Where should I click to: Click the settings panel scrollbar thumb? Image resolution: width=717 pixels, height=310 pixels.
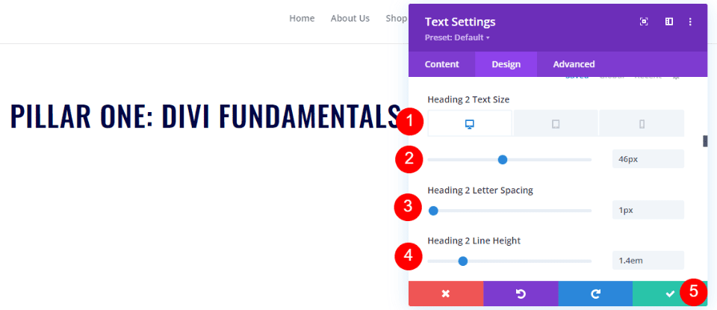[705, 142]
